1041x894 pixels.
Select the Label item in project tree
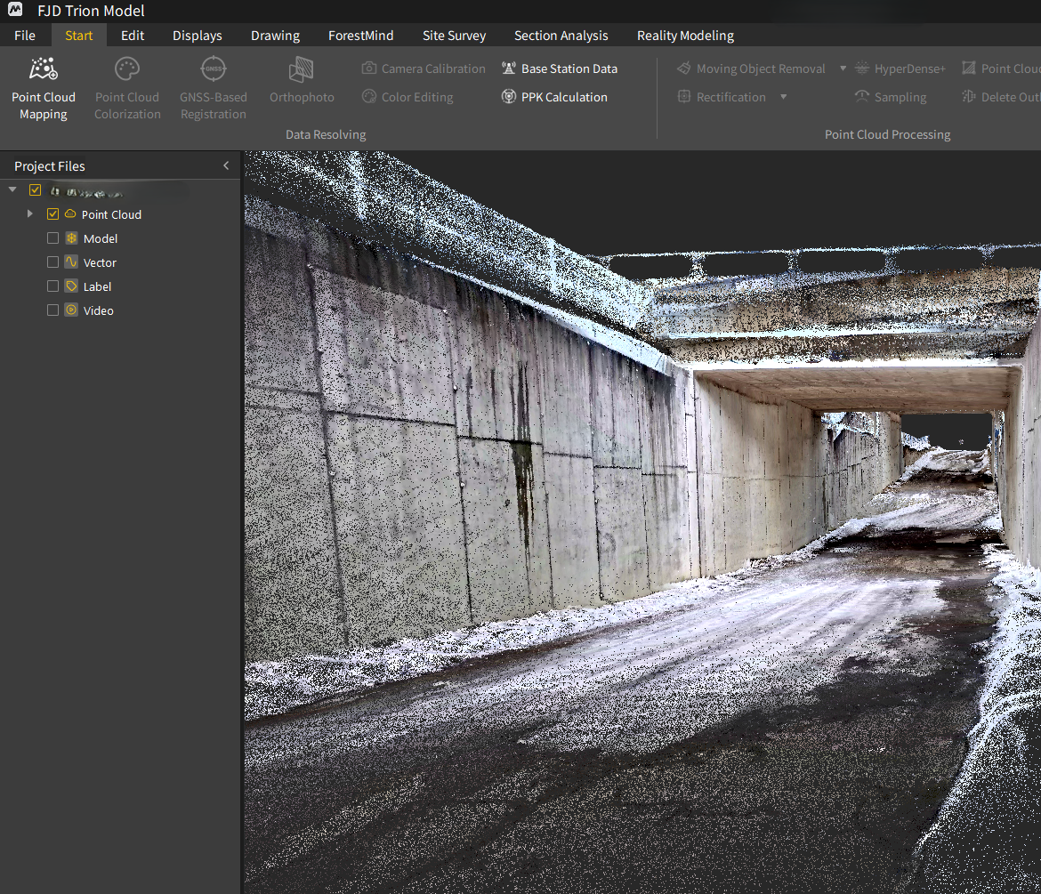point(97,286)
